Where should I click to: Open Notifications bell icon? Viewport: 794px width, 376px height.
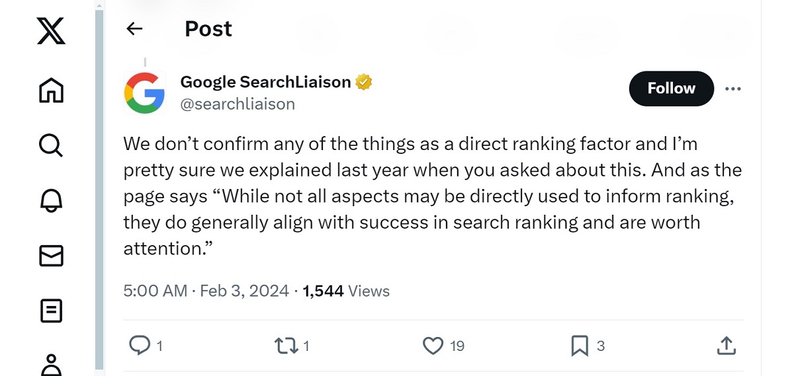51,200
